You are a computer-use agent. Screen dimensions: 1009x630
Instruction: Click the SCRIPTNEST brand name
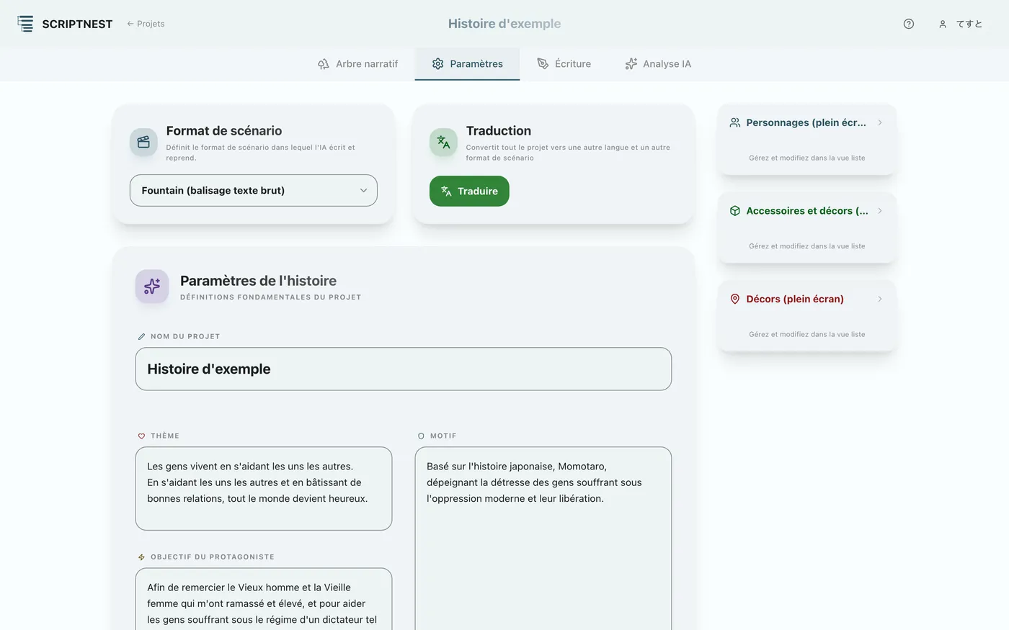77,24
